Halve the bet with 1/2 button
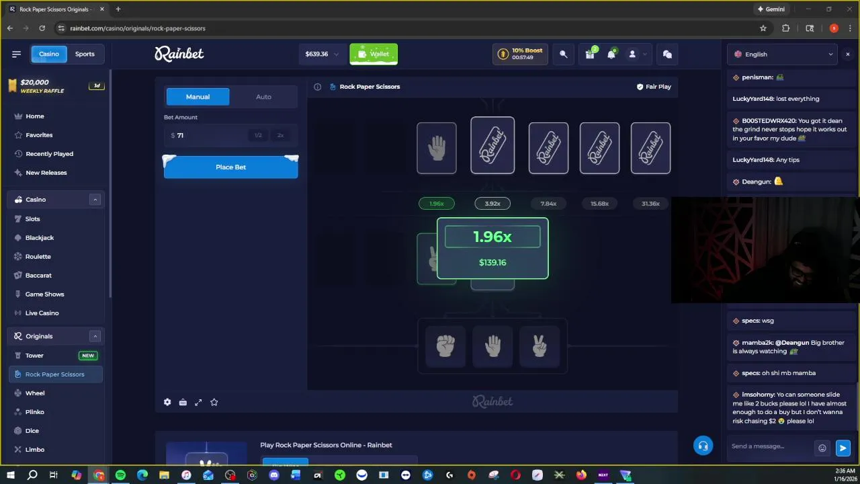The height and width of the screenshot is (484, 860). [258, 135]
